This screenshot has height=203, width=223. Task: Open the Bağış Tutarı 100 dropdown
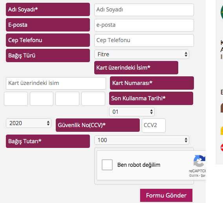pyautogui.click(x=142, y=140)
